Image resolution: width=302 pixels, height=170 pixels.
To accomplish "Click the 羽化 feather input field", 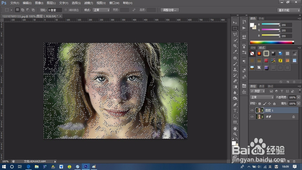I will click(55, 10).
